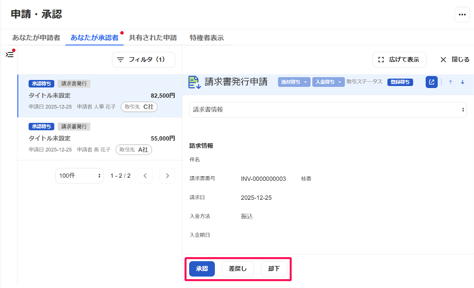Go to the next page of results

[x=167, y=176]
